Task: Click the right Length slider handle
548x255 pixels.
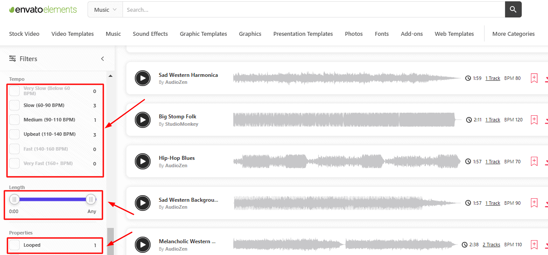Action: coord(91,200)
